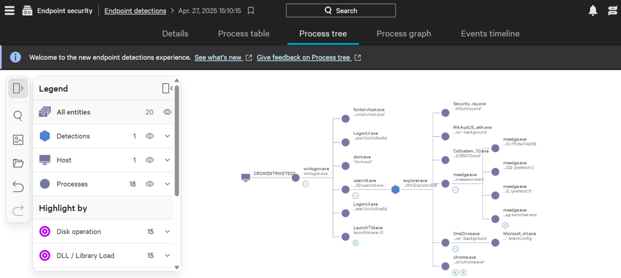
Task: Select the CsSystem...7.0.exe process node
Action: click(445, 160)
